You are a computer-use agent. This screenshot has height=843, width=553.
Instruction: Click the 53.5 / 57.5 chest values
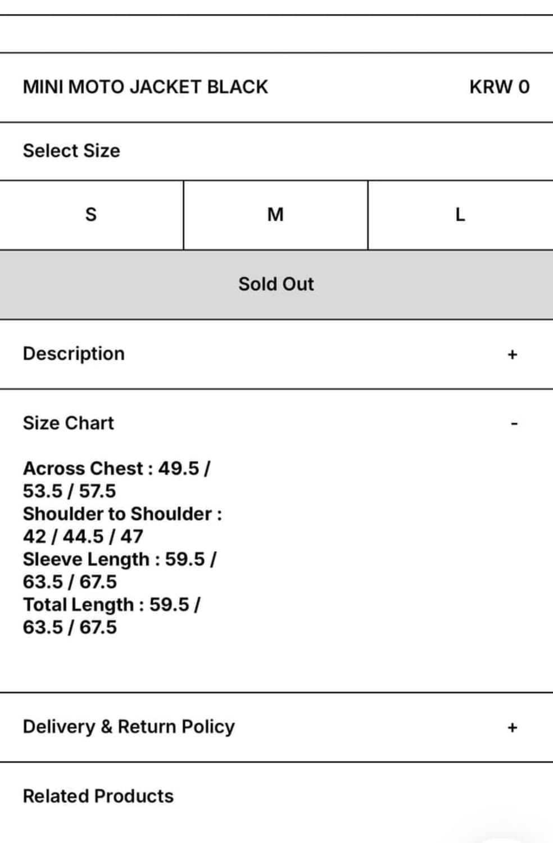(x=70, y=491)
